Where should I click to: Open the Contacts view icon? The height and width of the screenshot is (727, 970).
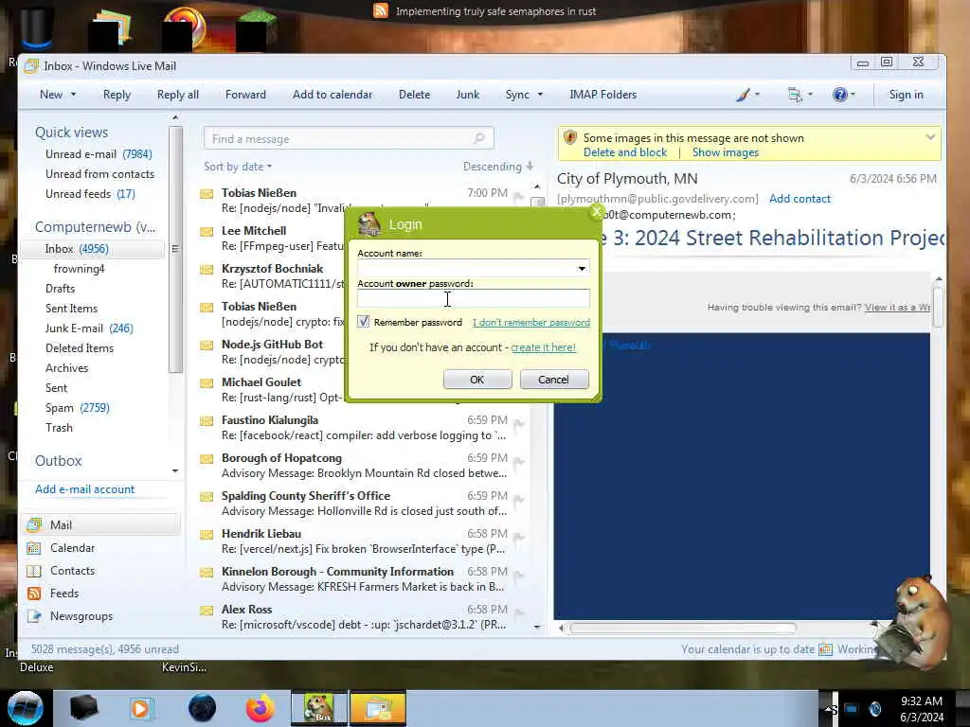[x=34, y=571]
